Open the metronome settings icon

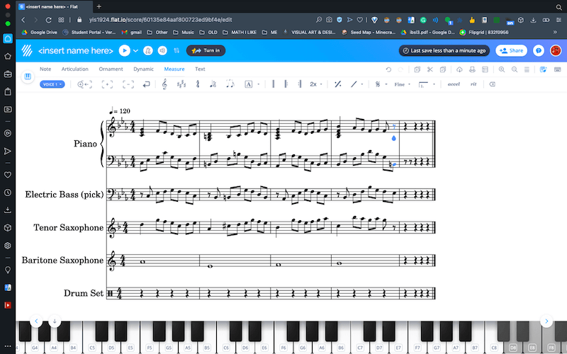click(148, 50)
